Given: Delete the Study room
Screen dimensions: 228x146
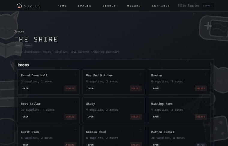Looking at the screenshot, I should (136, 117).
